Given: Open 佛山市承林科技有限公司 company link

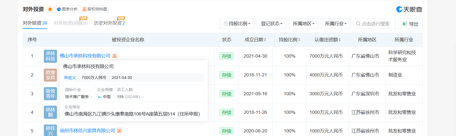Looking at the screenshot, I should pyautogui.click(x=85, y=56).
